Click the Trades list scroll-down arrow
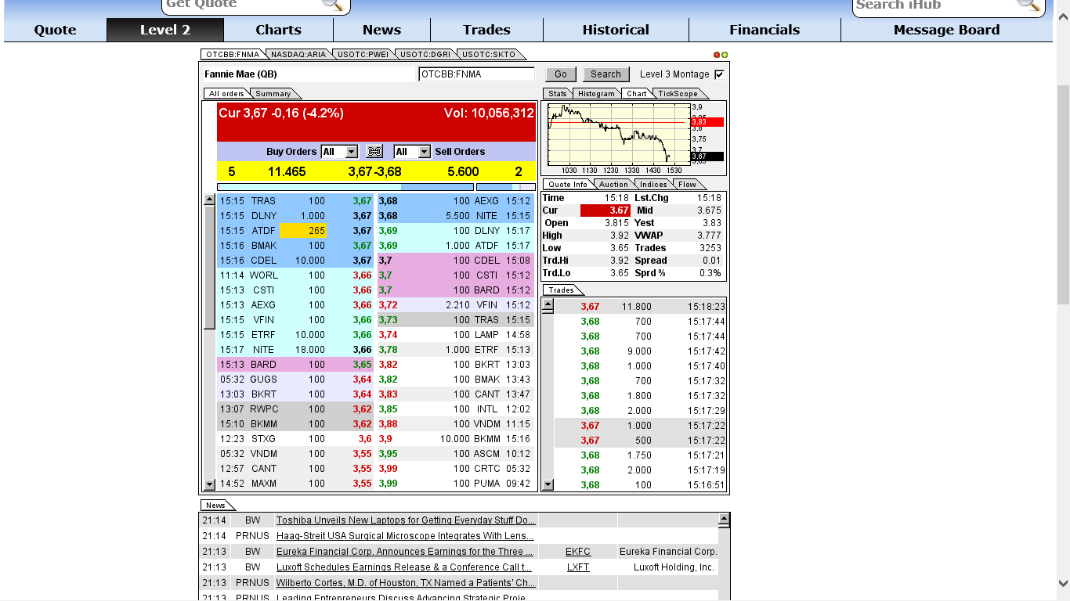The image size is (1070, 601). pyautogui.click(x=548, y=484)
